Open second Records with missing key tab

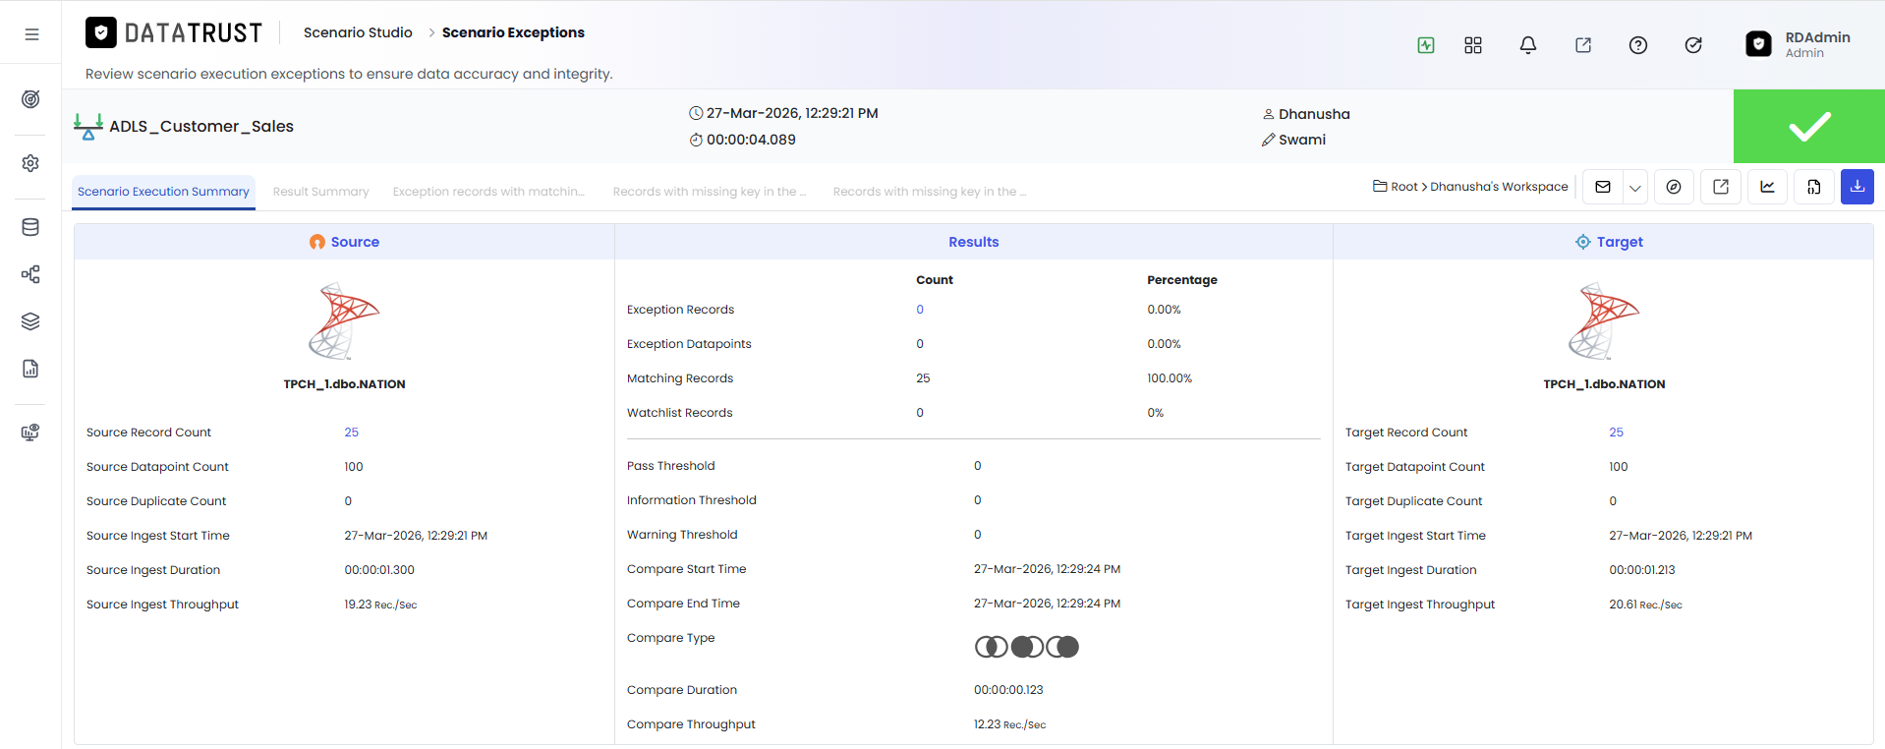[x=929, y=192]
